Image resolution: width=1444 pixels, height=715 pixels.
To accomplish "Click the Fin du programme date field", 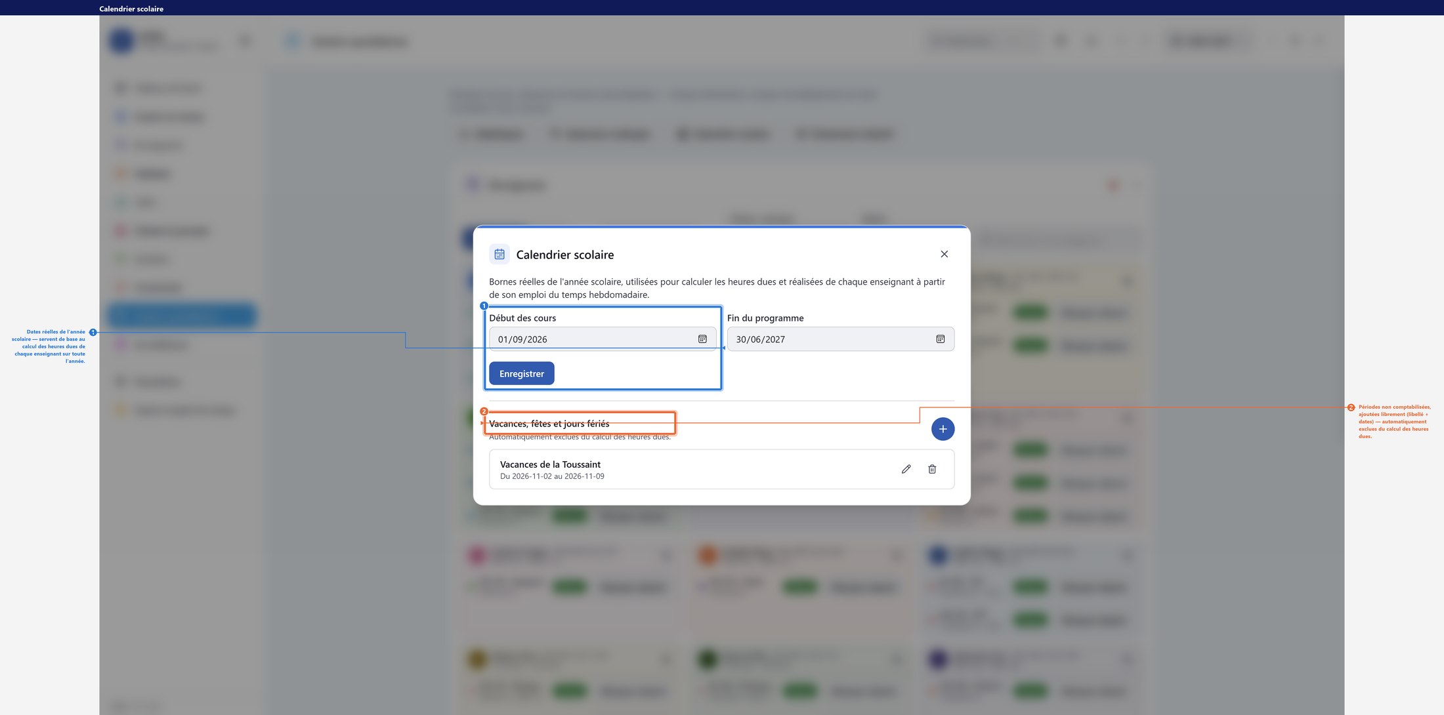I will pos(841,339).
